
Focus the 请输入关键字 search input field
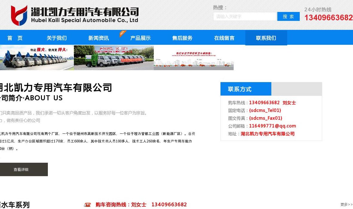tap(245, 16)
